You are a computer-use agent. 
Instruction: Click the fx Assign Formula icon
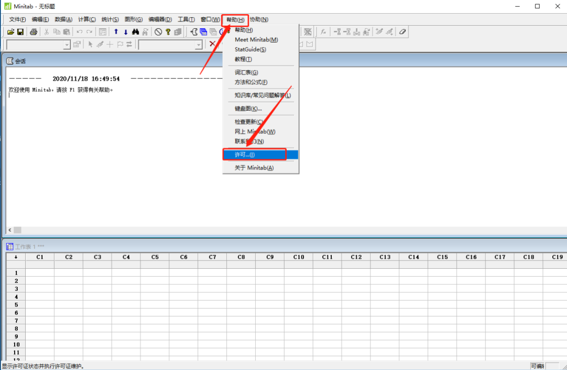point(323,32)
